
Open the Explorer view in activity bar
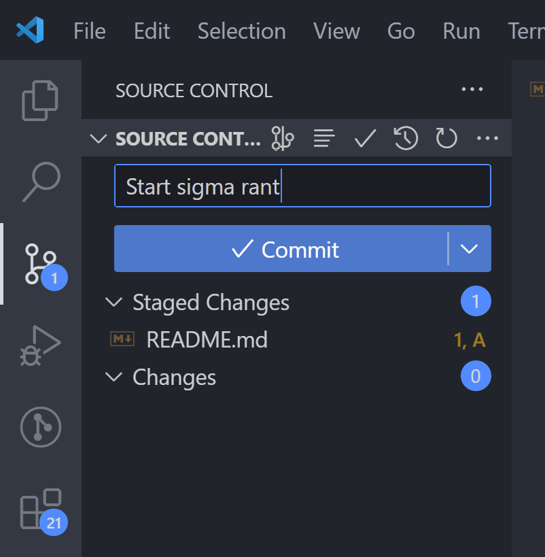coord(41,100)
